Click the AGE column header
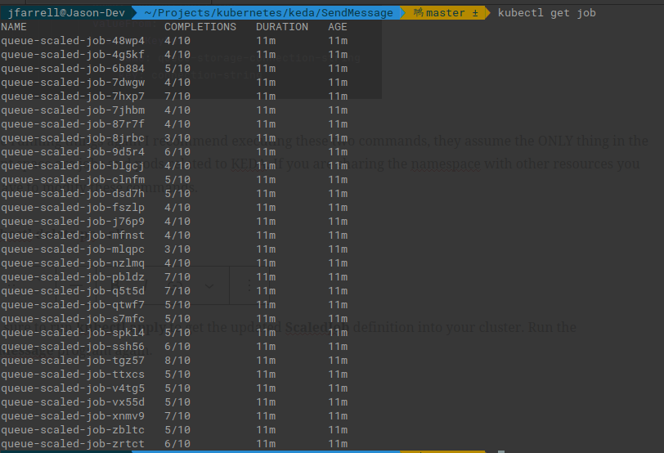This screenshot has width=664, height=453. point(338,27)
